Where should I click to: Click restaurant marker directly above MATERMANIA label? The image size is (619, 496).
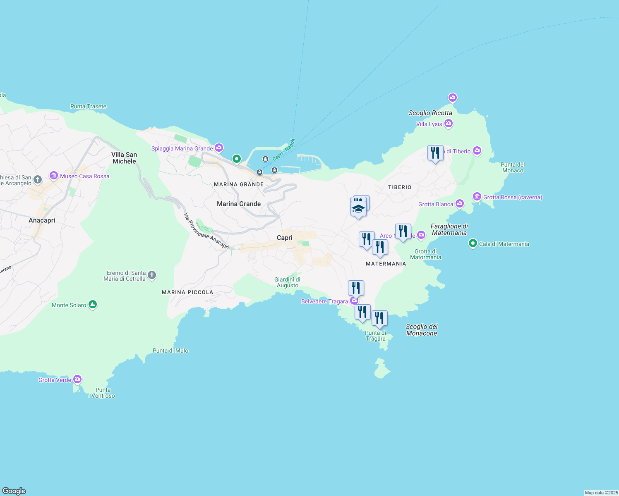(x=380, y=248)
